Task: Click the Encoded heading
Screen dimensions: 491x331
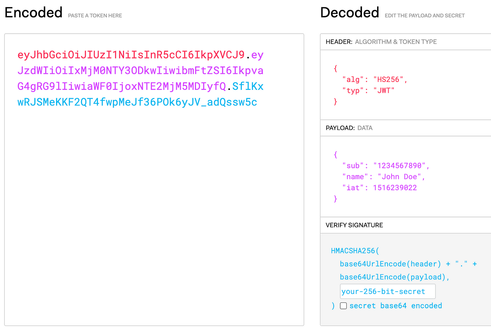Action: click(x=34, y=13)
